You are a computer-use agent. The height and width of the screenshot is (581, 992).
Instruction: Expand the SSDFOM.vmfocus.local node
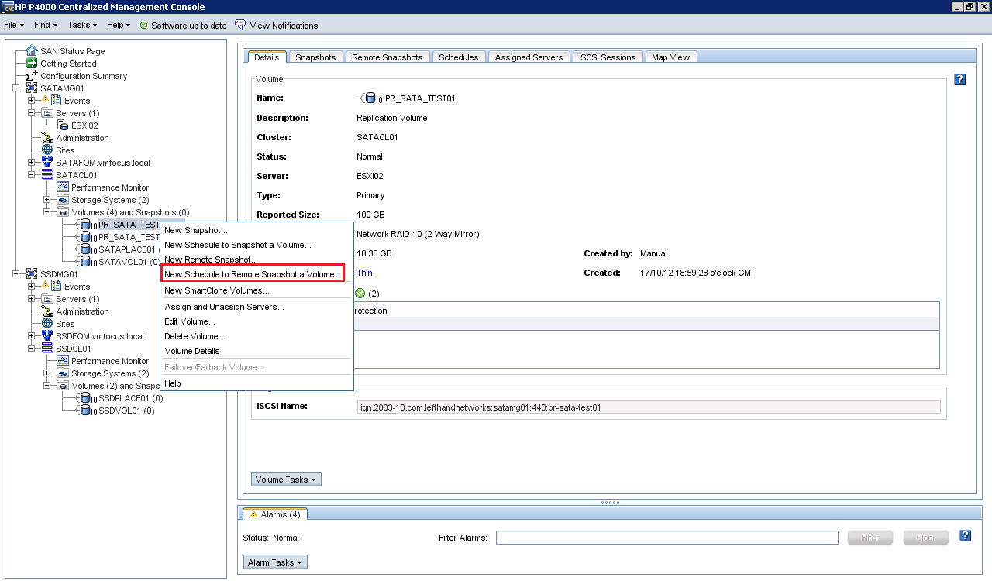32,336
